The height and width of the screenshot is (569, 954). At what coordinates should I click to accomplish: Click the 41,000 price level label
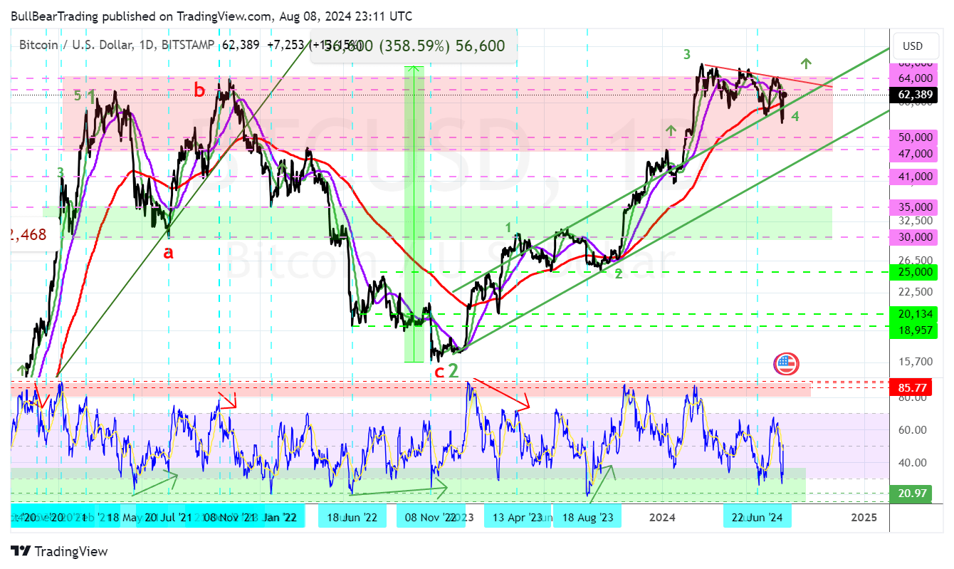(915, 177)
